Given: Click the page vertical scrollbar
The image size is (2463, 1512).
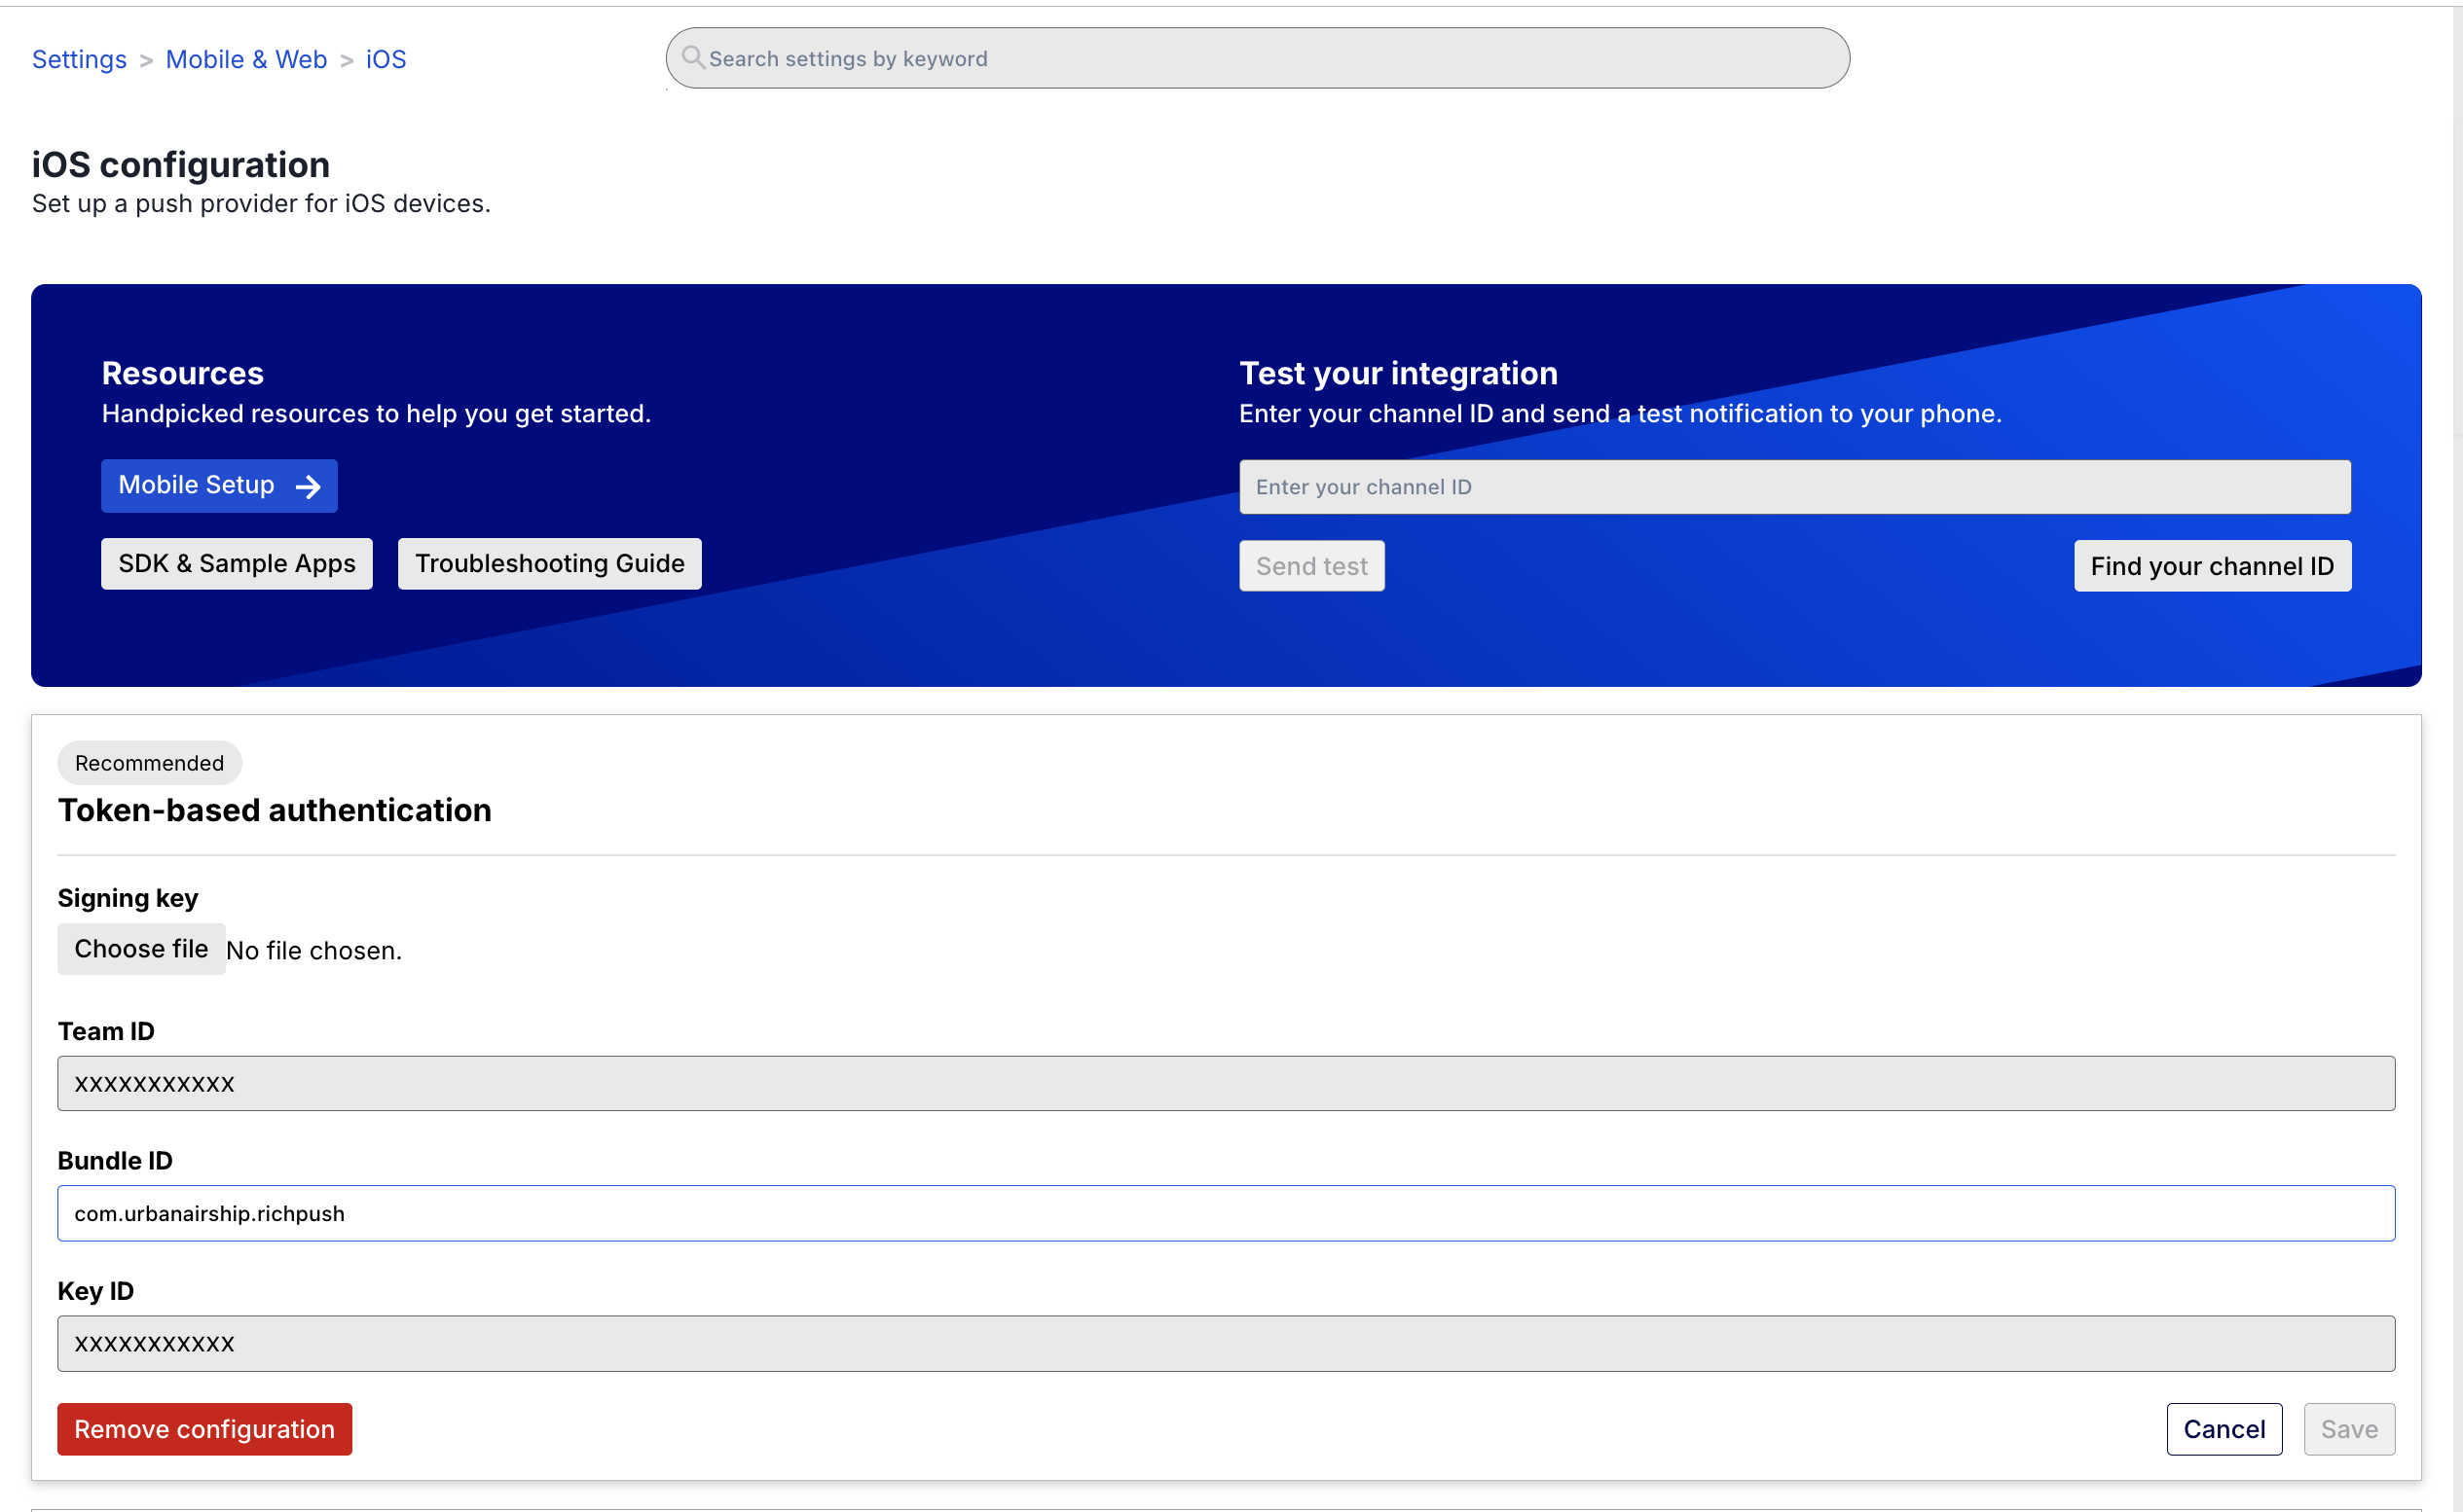Looking at the screenshot, I should tap(2457, 760).
